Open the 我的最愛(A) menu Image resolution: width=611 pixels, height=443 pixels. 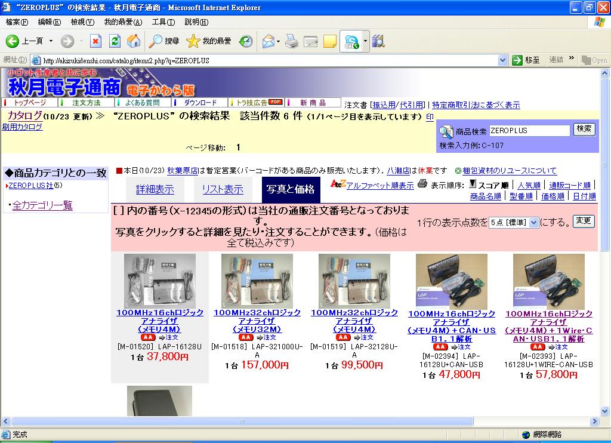point(123,22)
